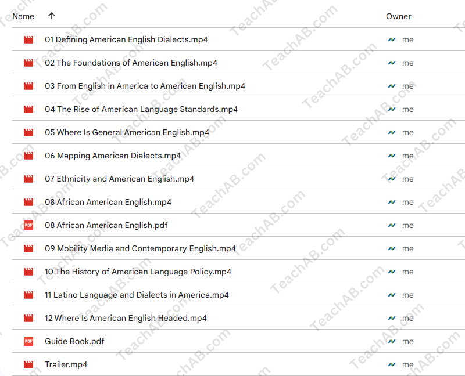This screenshot has height=376, width=465.
Task: Click owner avatar in 02 The Foundations row
Action: click(392, 63)
